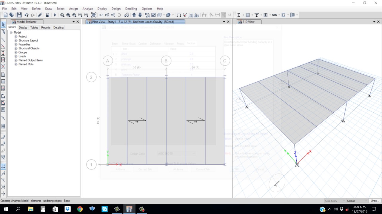Open the One Story dropdown in status bar
This screenshot has height=214, width=382.
click(x=335, y=201)
